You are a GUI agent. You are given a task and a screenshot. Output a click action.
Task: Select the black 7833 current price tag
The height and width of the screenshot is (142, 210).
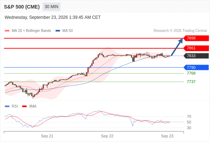click(x=196, y=56)
